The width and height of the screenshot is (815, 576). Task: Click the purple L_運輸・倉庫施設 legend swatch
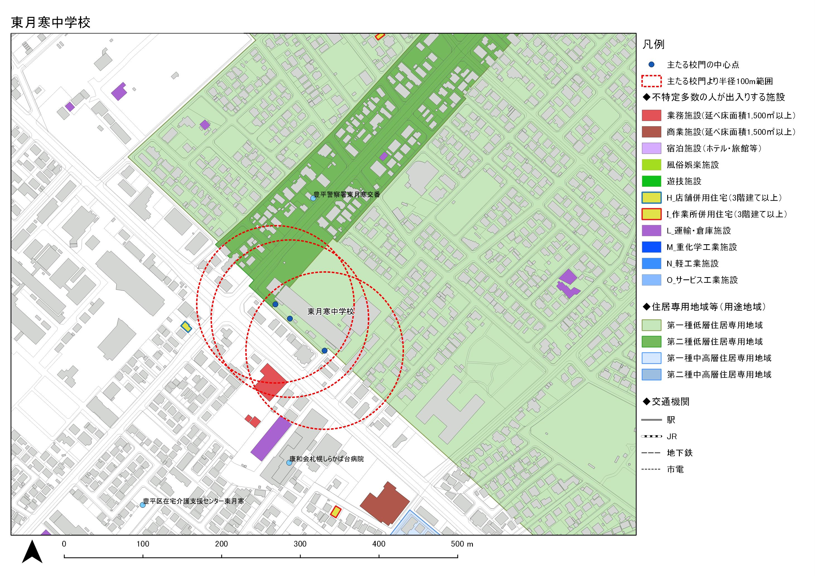pyautogui.click(x=651, y=231)
